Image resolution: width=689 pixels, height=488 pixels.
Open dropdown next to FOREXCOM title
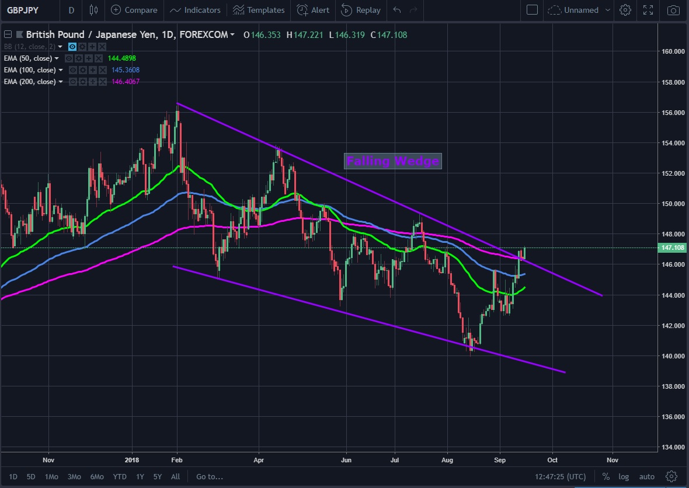(x=233, y=35)
